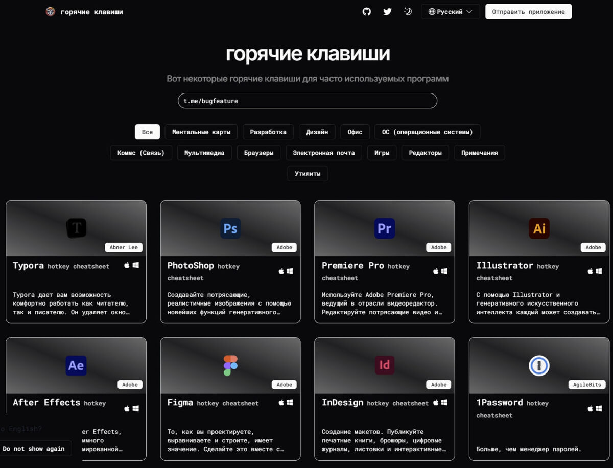Filter by Утилиты category
The width and height of the screenshot is (613, 468).
308,174
